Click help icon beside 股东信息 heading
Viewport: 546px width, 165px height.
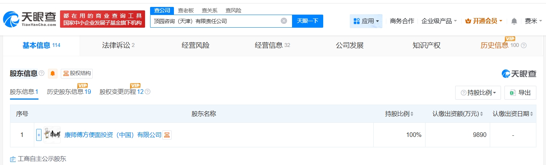pyautogui.click(x=42, y=73)
